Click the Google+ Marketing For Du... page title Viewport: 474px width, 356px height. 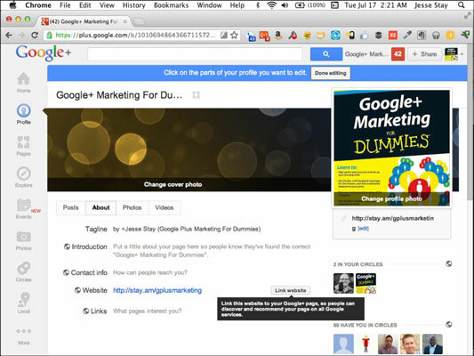click(119, 95)
